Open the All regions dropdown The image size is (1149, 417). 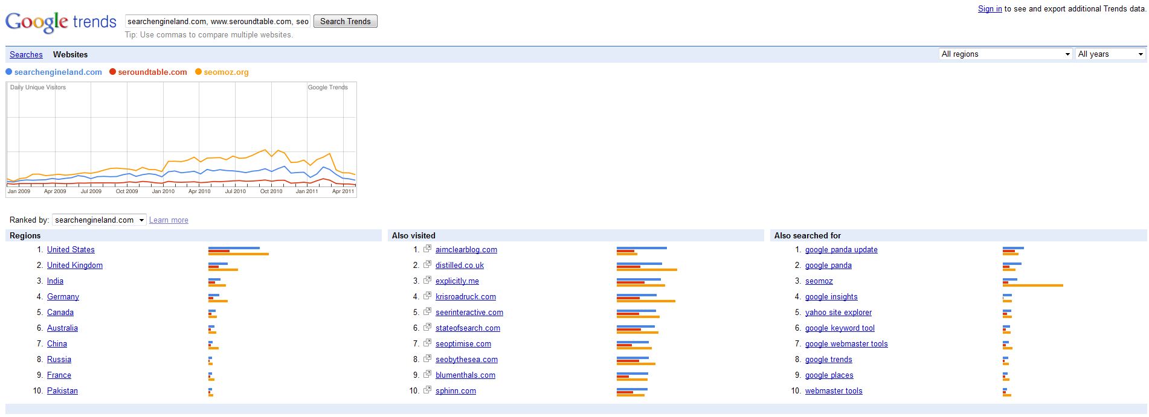(x=1006, y=54)
